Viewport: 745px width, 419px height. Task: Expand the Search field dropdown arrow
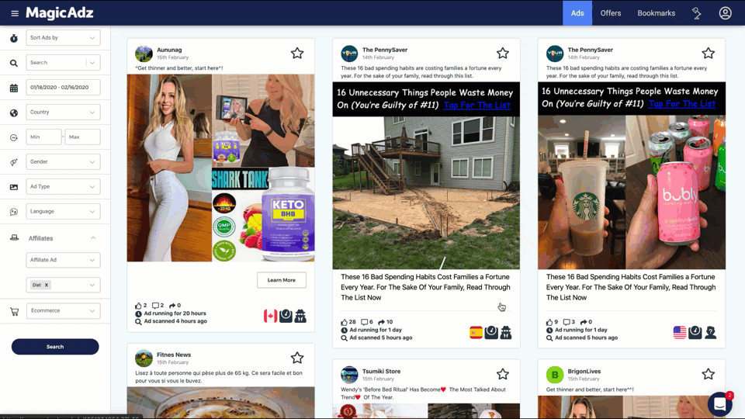(x=92, y=62)
